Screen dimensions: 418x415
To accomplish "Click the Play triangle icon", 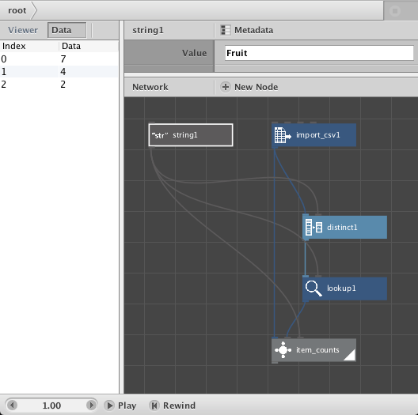I will (x=109, y=406).
